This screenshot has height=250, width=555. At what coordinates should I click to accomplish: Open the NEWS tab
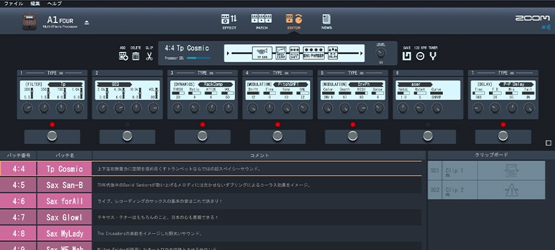327,22
